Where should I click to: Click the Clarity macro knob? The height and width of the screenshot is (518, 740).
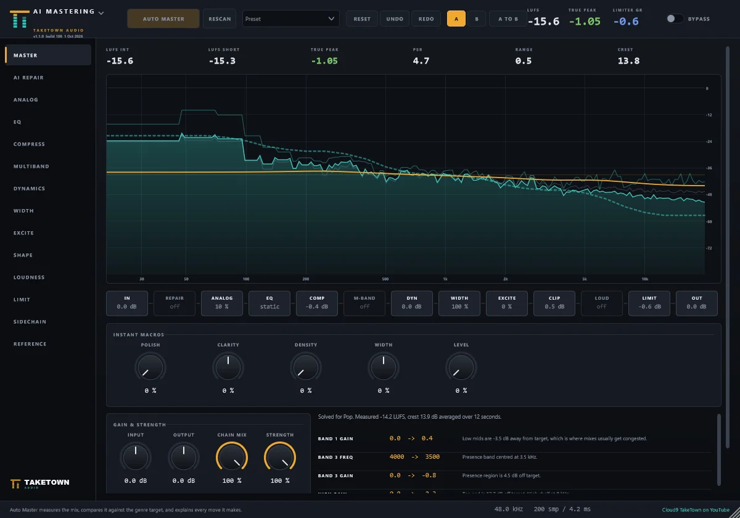coord(228,368)
